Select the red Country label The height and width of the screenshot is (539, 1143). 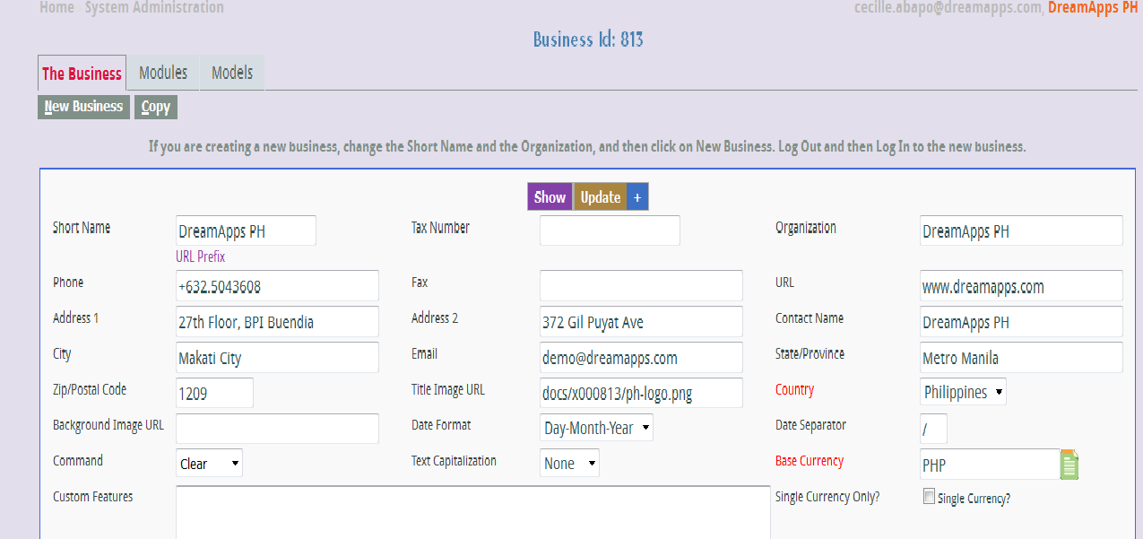tap(795, 390)
